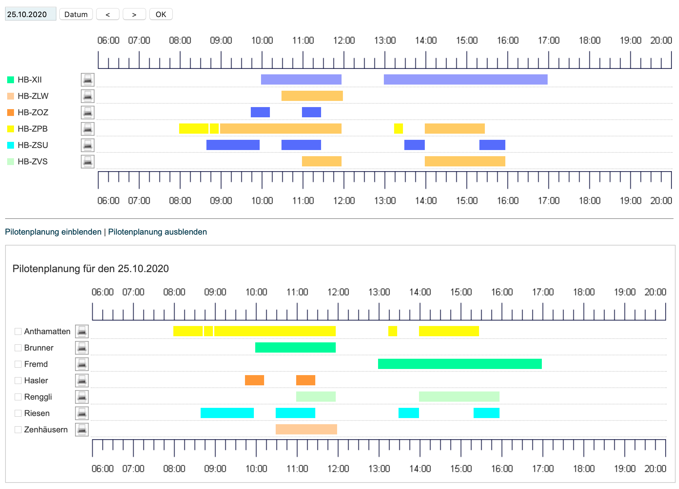Image resolution: width=679 pixels, height=489 pixels.
Task: Print the schedule for pilot Riesen
Action: coord(82,413)
